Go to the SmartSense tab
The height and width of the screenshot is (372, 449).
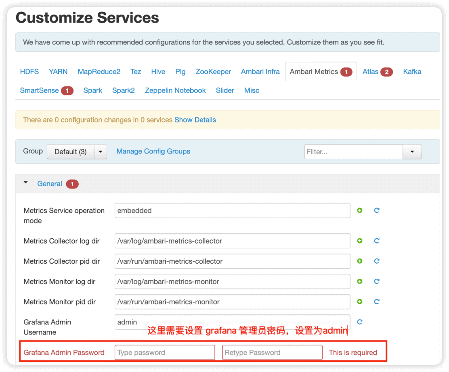(x=39, y=90)
